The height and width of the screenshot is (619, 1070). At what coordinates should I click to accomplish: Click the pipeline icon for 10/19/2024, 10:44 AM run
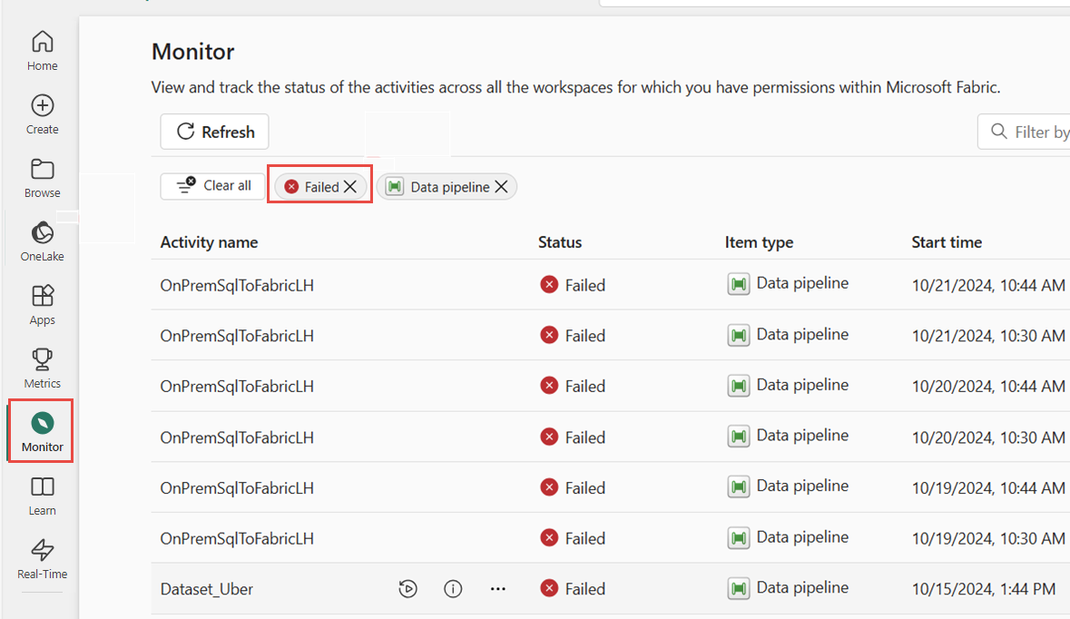tap(739, 487)
